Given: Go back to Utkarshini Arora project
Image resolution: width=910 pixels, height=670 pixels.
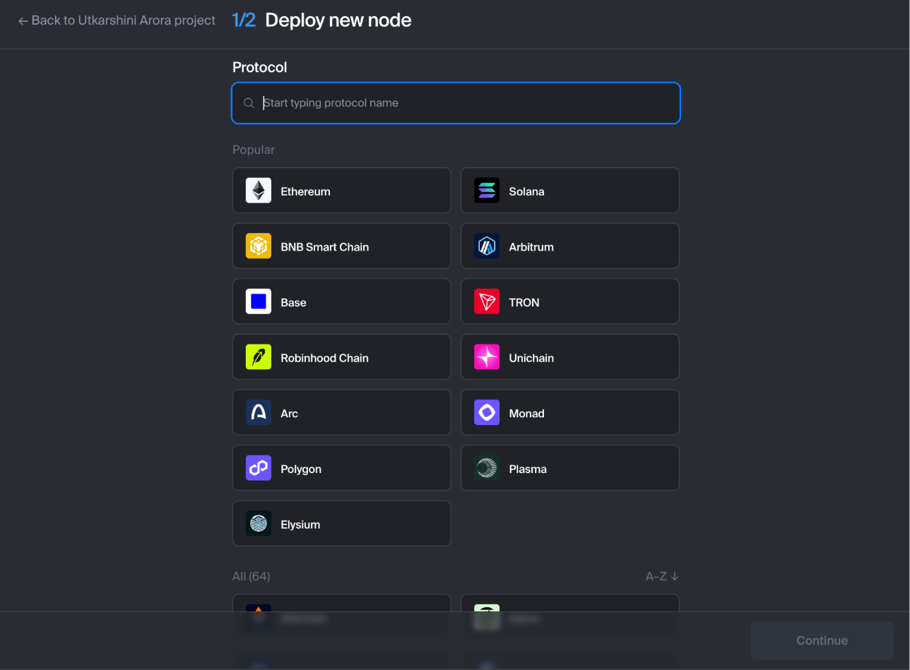Looking at the screenshot, I should (x=117, y=20).
